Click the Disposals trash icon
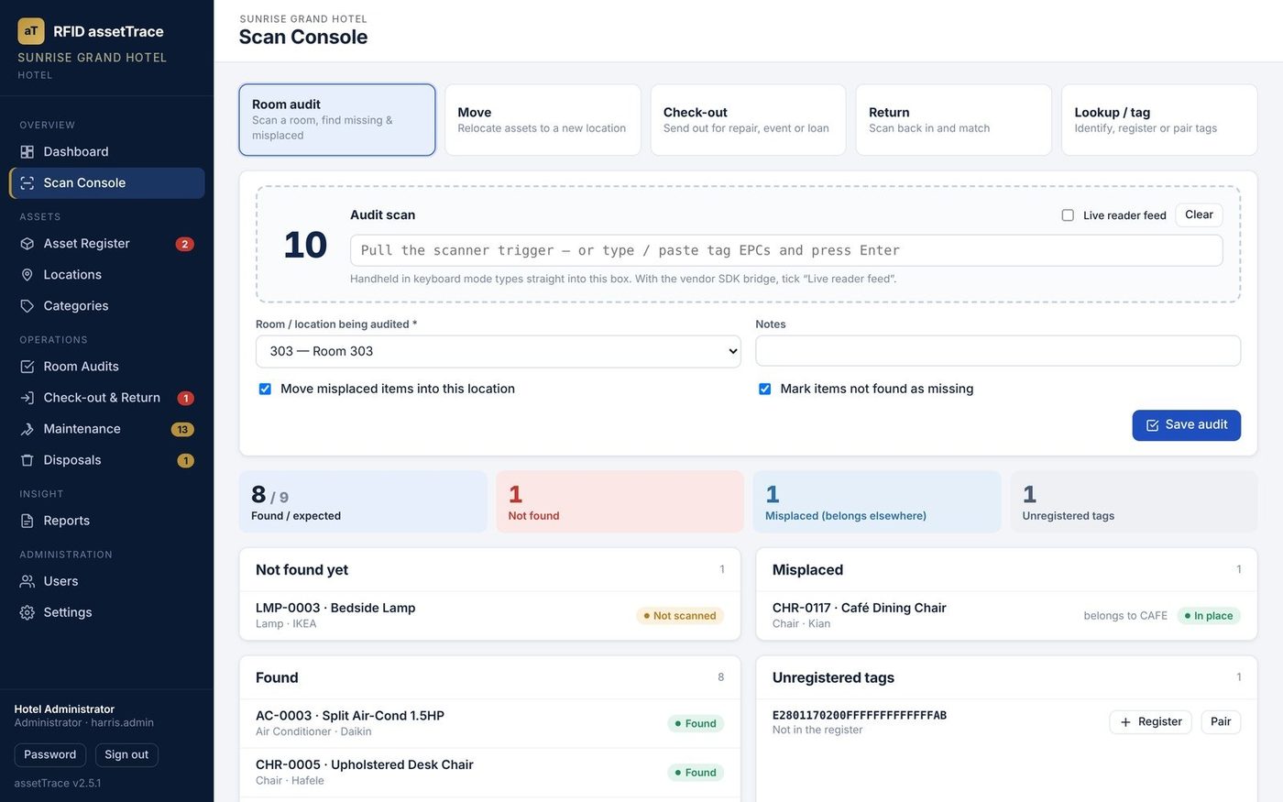The image size is (1283, 802). 27,460
